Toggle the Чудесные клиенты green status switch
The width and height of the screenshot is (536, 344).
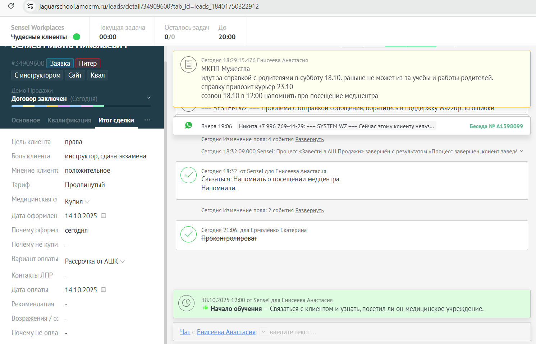point(75,37)
